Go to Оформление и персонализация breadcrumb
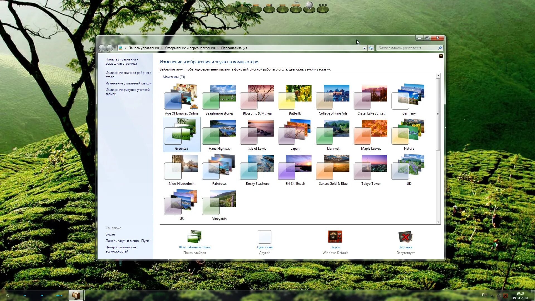The width and height of the screenshot is (535, 301). tap(190, 48)
